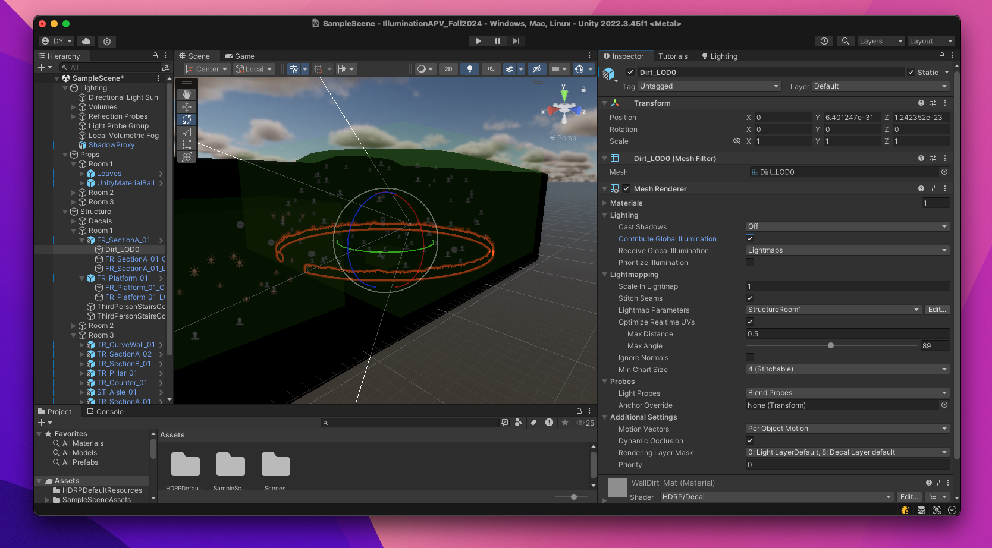Toggle 2D view button

point(448,69)
